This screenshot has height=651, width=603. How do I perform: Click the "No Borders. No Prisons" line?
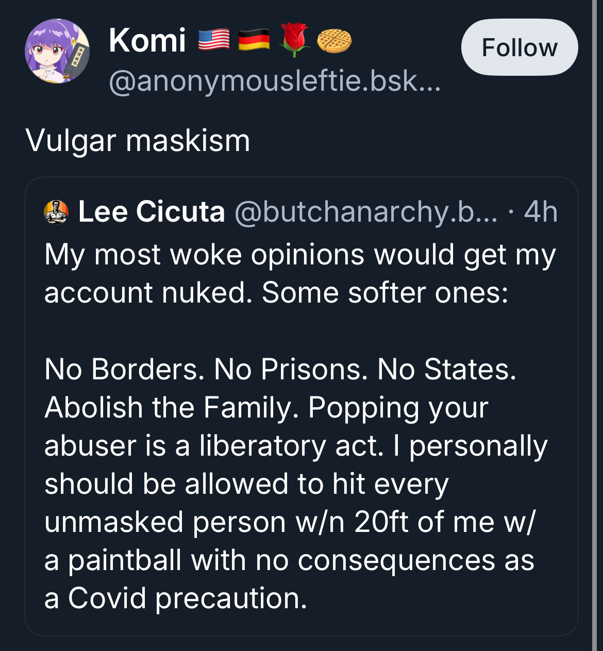click(x=280, y=369)
